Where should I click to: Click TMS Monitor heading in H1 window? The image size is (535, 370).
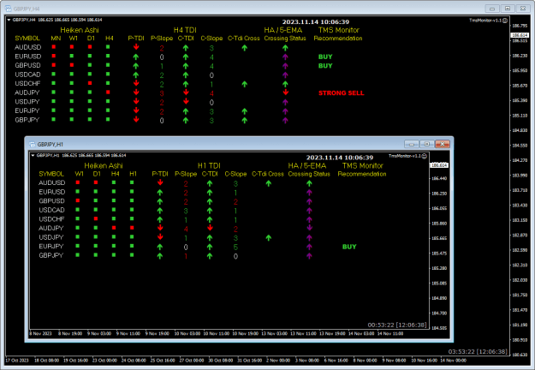(363, 165)
